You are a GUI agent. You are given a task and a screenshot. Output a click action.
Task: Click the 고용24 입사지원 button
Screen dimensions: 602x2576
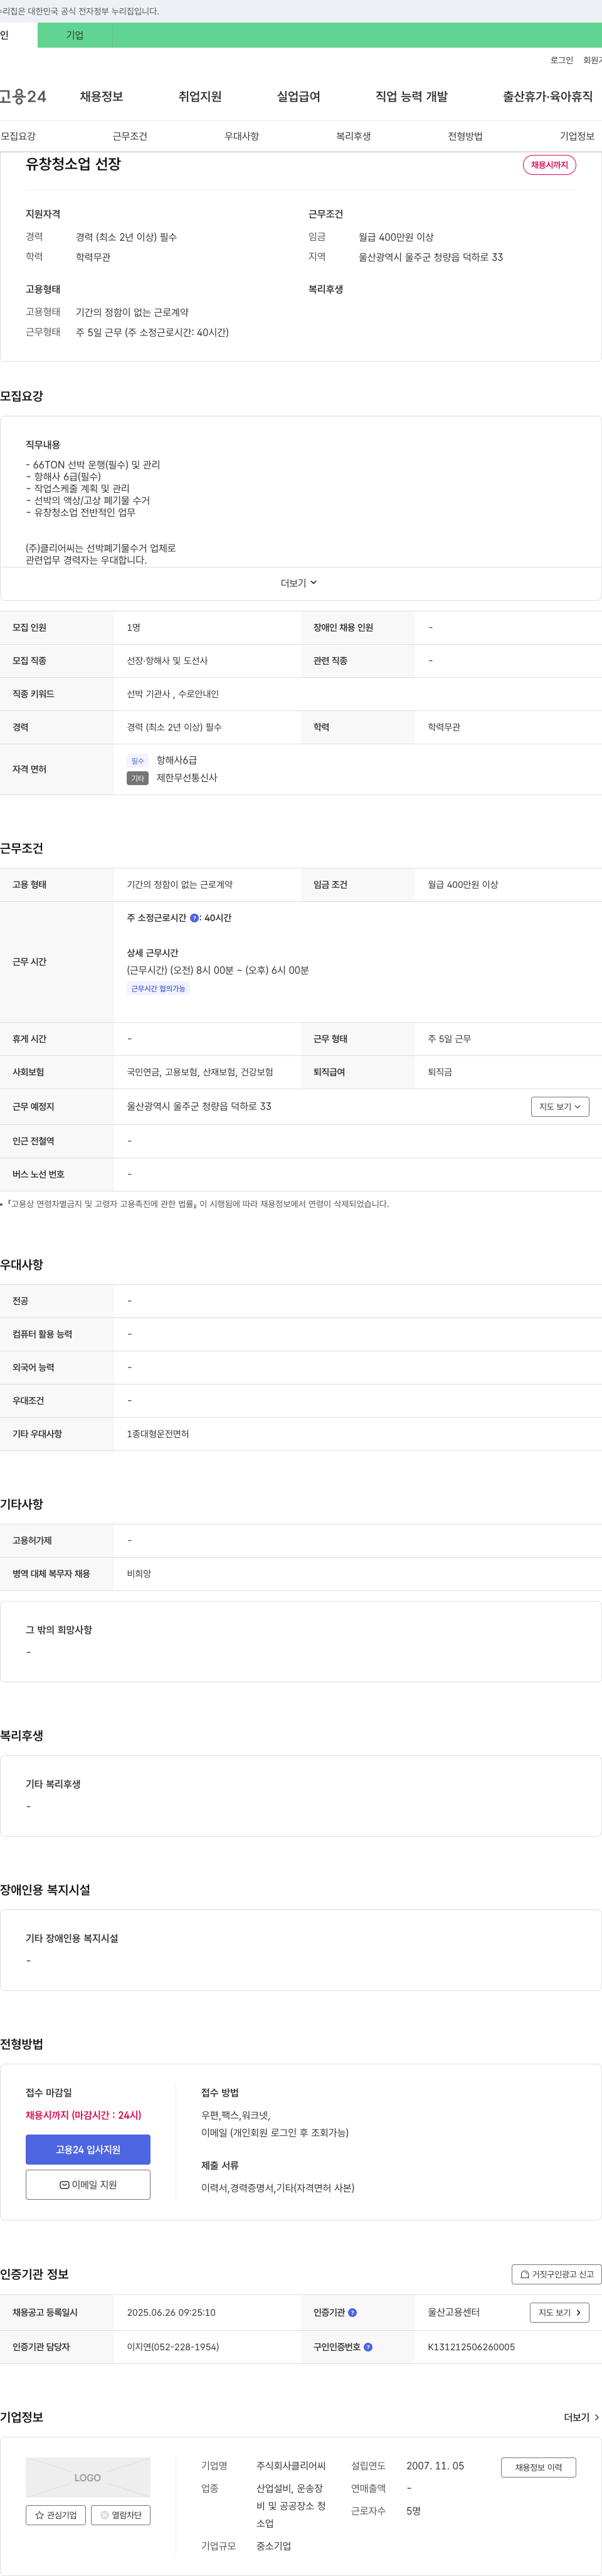[x=88, y=2150]
